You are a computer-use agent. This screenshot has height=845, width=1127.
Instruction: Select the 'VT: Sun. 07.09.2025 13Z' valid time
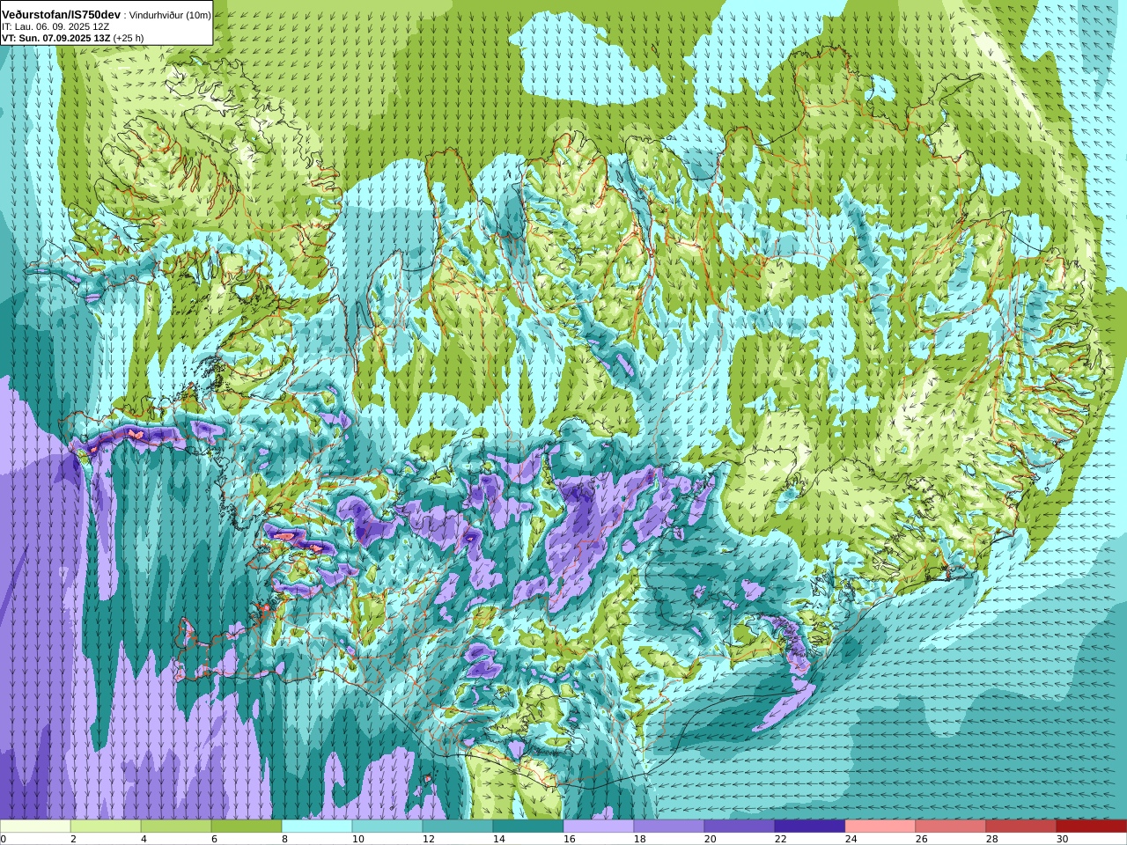[x=56, y=38]
